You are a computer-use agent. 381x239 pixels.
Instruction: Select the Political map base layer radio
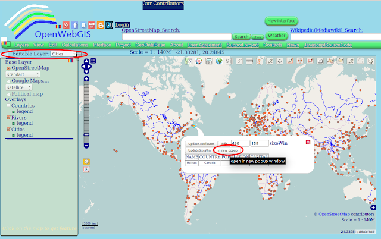coord(8,94)
